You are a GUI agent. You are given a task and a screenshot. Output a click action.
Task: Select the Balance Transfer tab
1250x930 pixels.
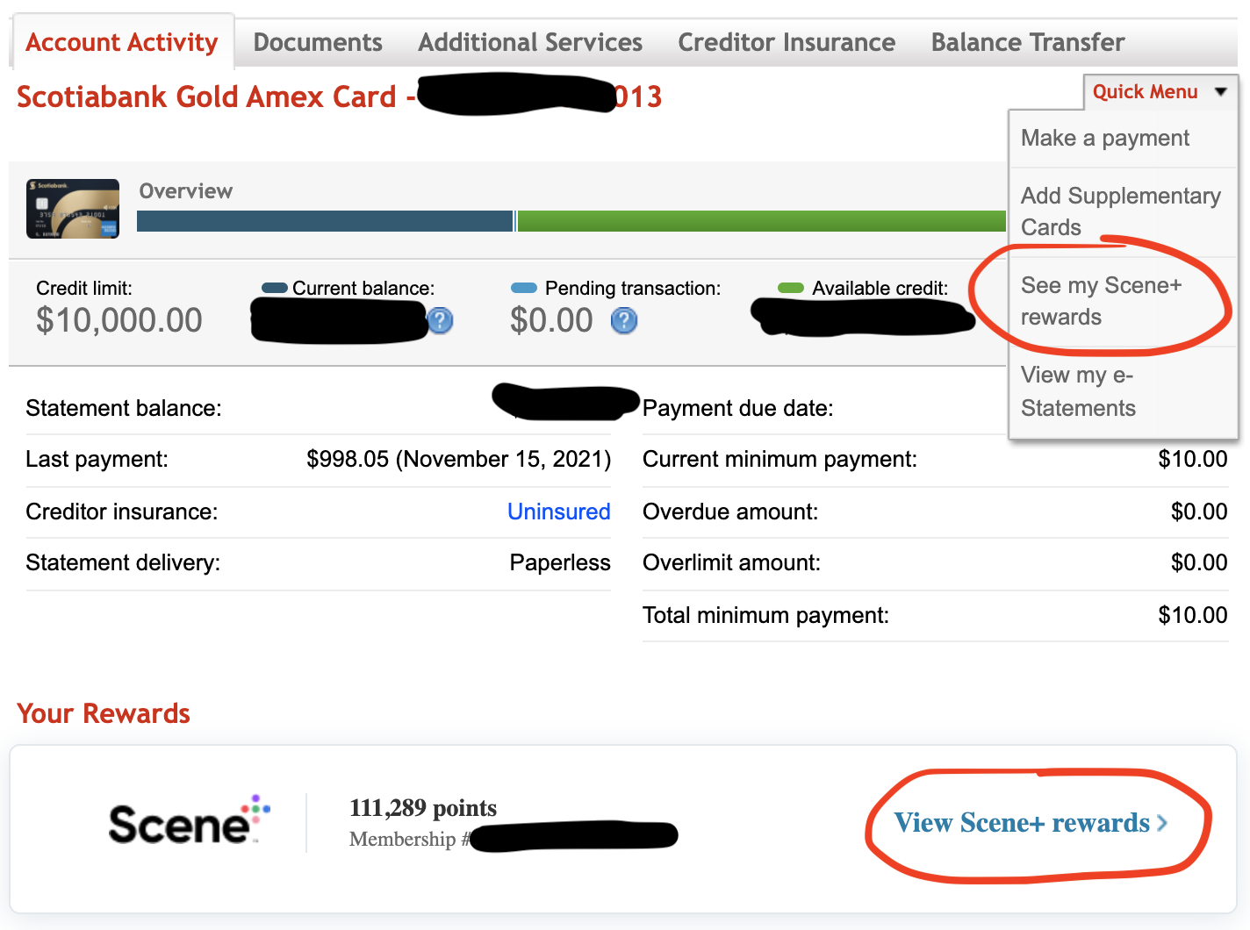point(1027,42)
